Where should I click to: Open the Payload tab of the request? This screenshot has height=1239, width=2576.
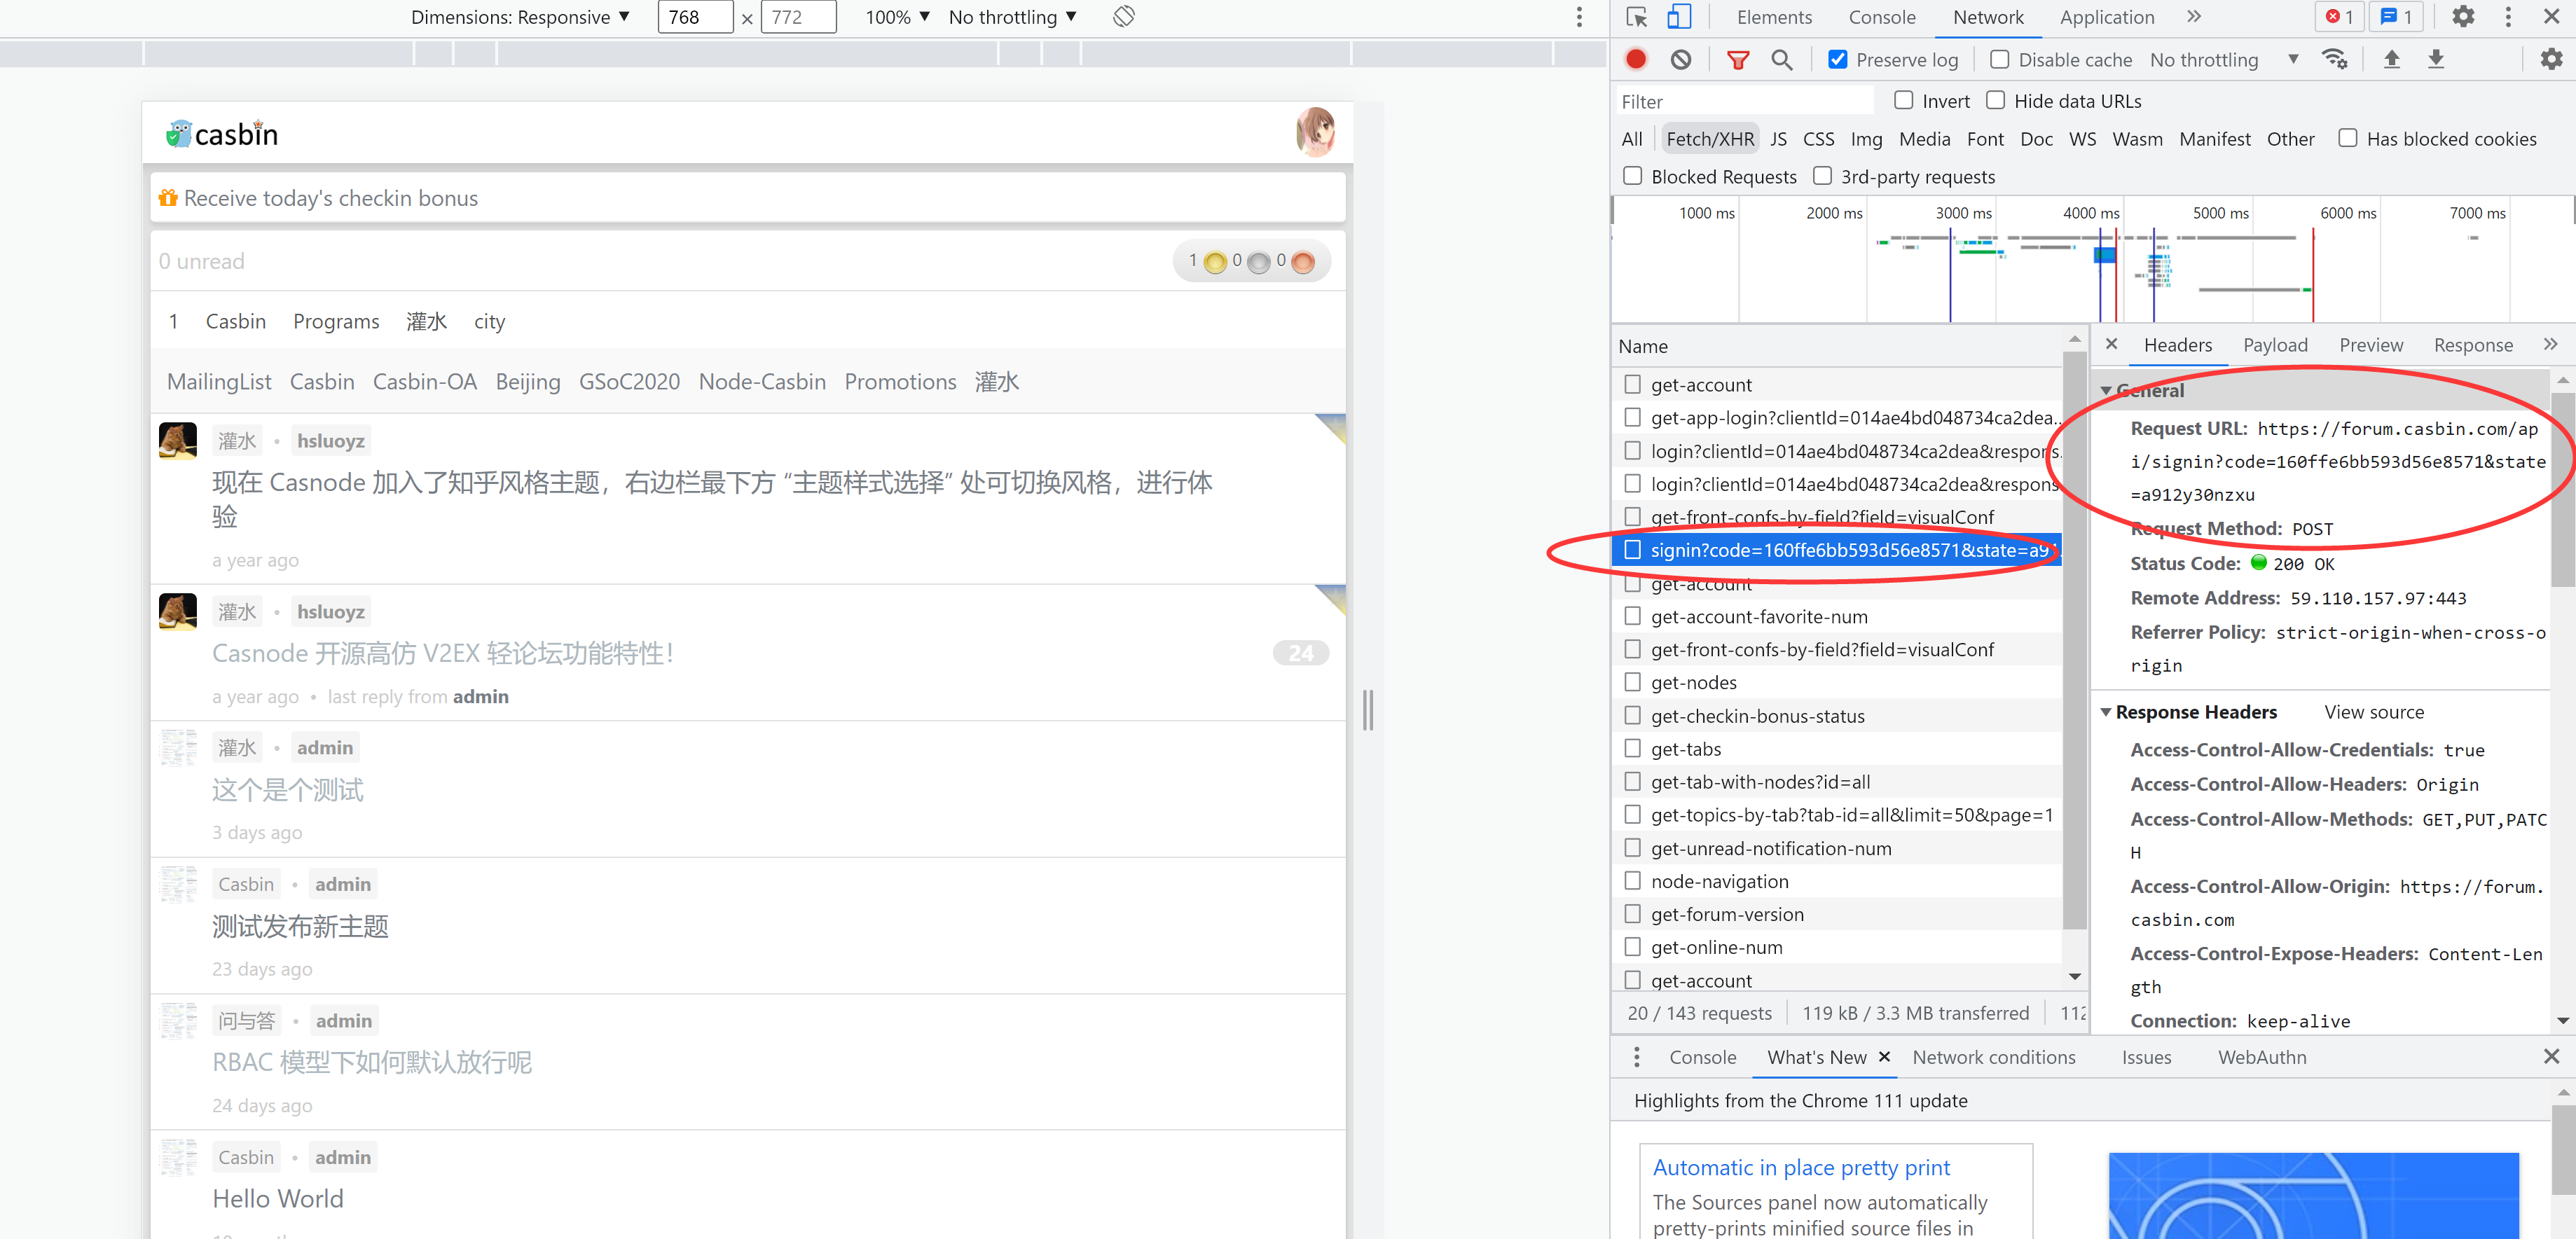point(2276,344)
